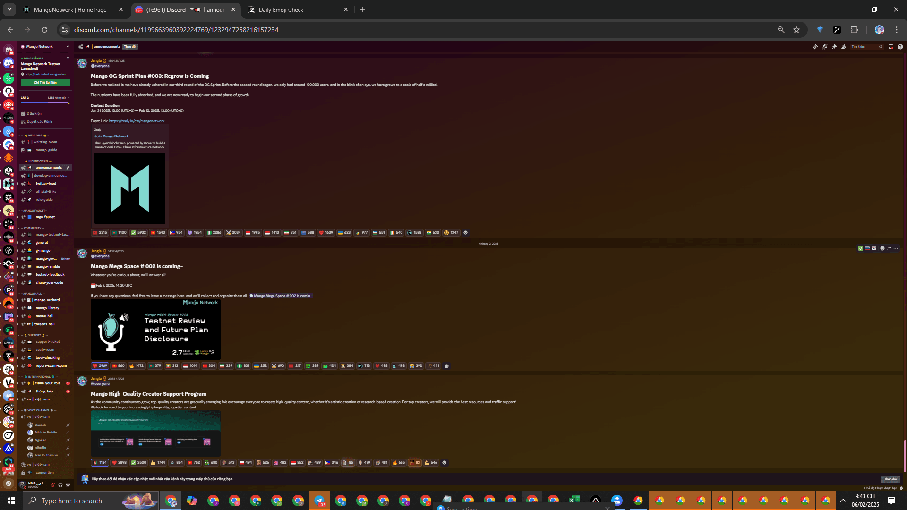Viewport: 907px width, 510px height.
Task: Open pinned messages icon in header
Action: coord(834,47)
